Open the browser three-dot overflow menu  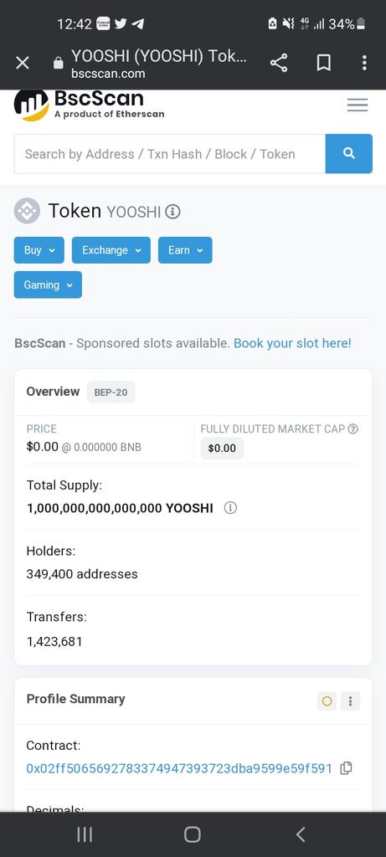tap(364, 63)
